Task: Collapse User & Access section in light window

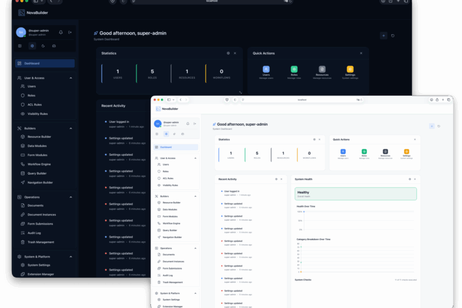Action: coord(196,158)
